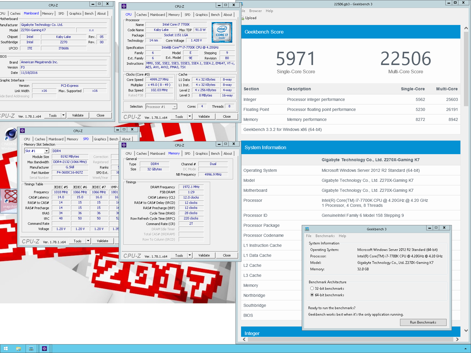Open File menu in Geekbench 3 dialog
This screenshot has height=353, width=471.
pyautogui.click(x=309, y=236)
